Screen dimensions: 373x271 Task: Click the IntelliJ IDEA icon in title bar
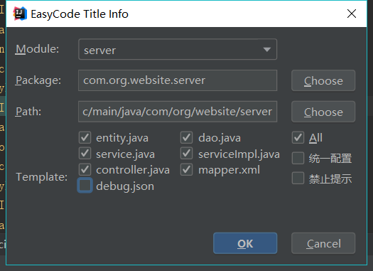click(x=20, y=14)
